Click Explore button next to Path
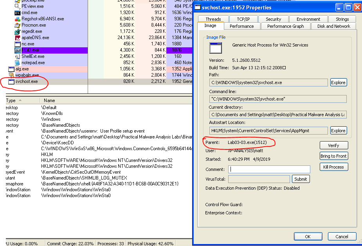The height and width of the screenshot is (246, 362). click(338, 83)
